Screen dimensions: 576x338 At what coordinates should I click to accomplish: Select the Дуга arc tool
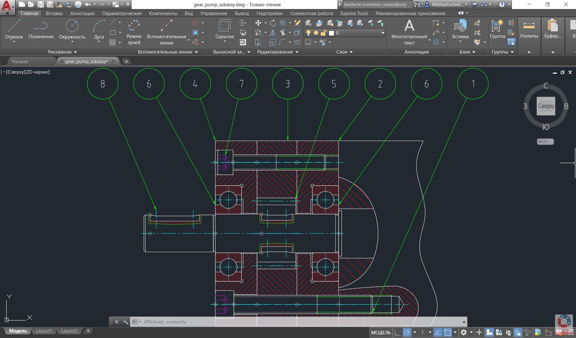pyautogui.click(x=99, y=30)
